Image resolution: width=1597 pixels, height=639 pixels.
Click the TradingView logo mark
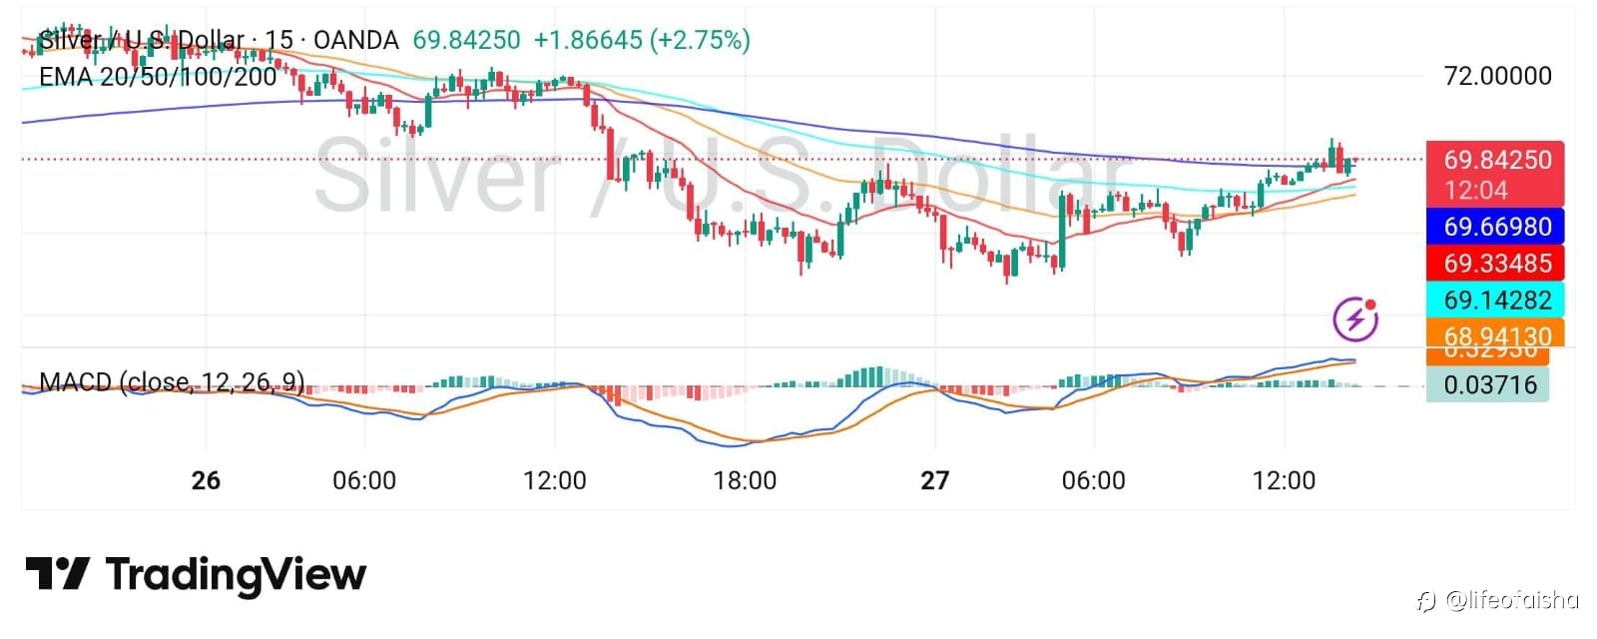point(57,574)
